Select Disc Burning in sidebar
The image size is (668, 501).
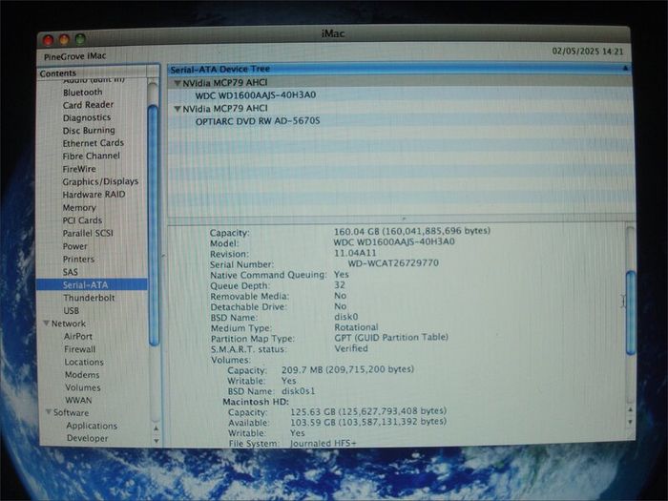pyautogui.click(x=89, y=131)
